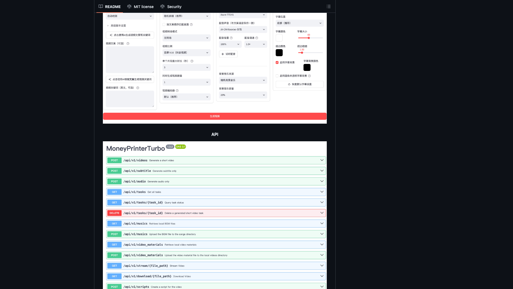The image size is (513, 289).
Task: Click the 试听配音 button
Action: pyautogui.click(x=228, y=54)
